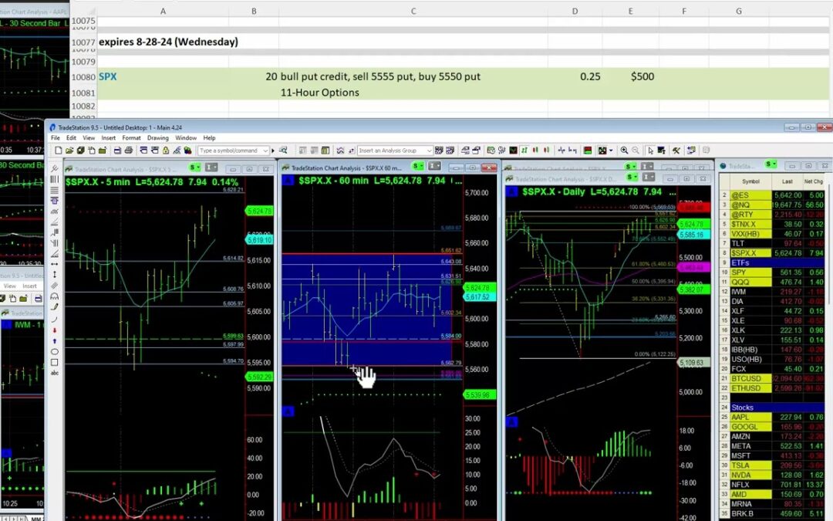The width and height of the screenshot is (833, 521).
Task: Select the abc text drawing tool
Action: 54,373
